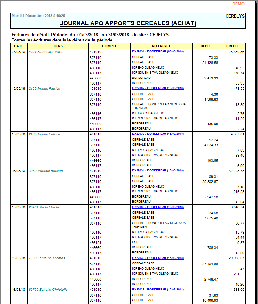Click the BX22033 bordereau reference link
This screenshot has width=258, height=304.
(158, 134)
